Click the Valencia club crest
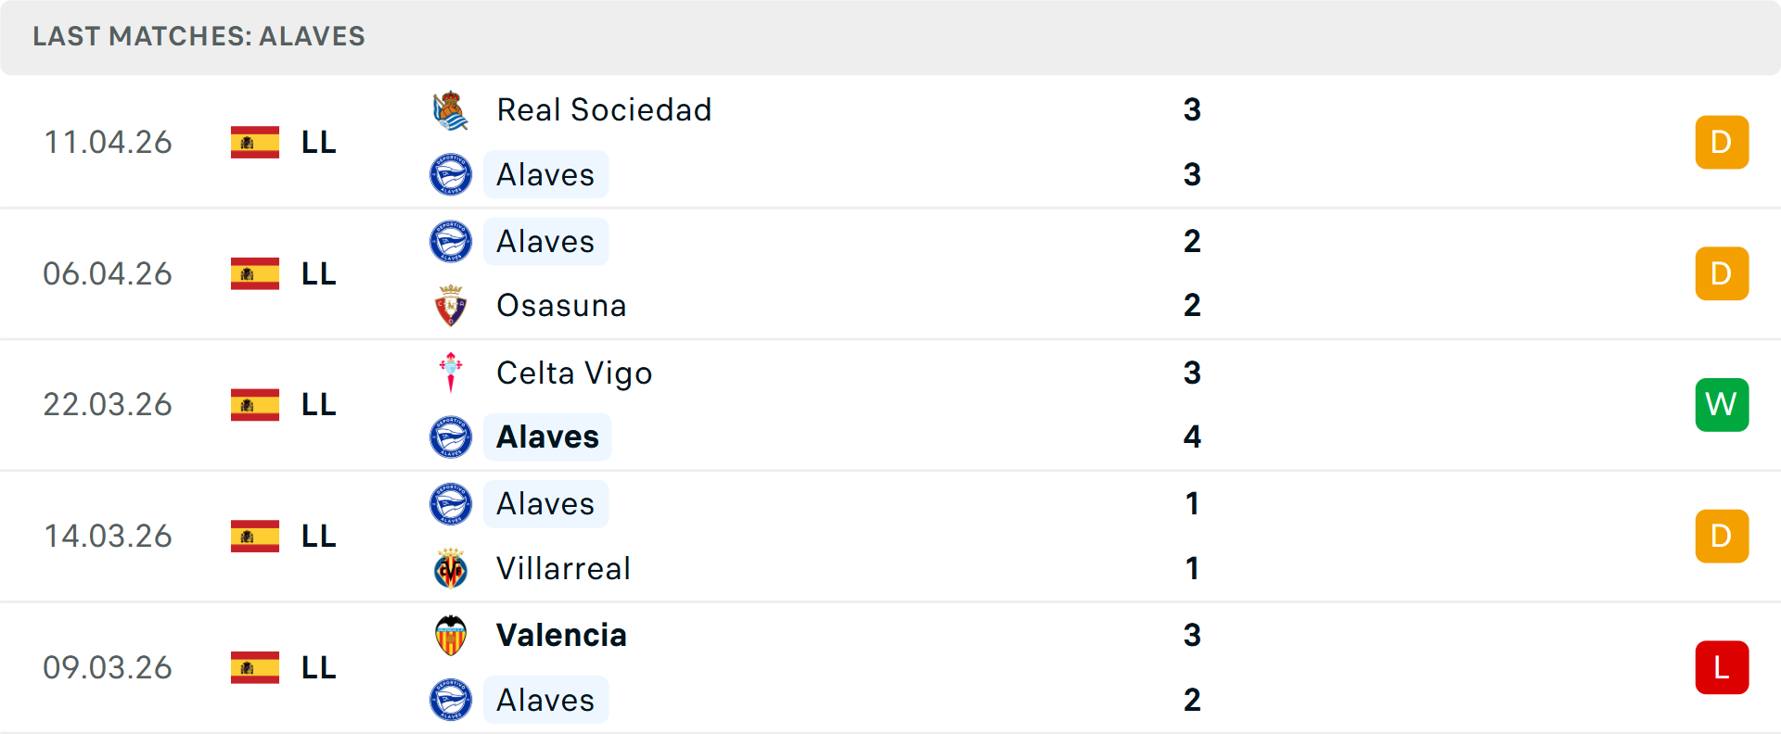 pos(452,636)
